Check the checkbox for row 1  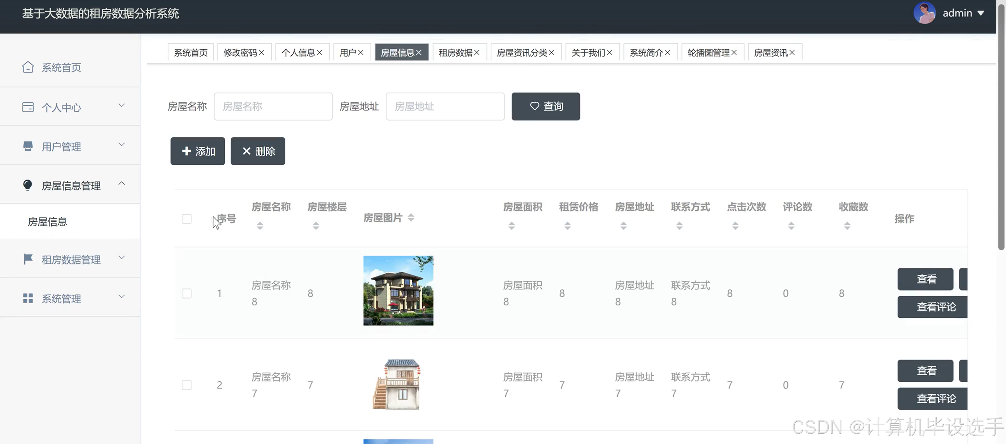pyautogui.click(x=187, y=293)
